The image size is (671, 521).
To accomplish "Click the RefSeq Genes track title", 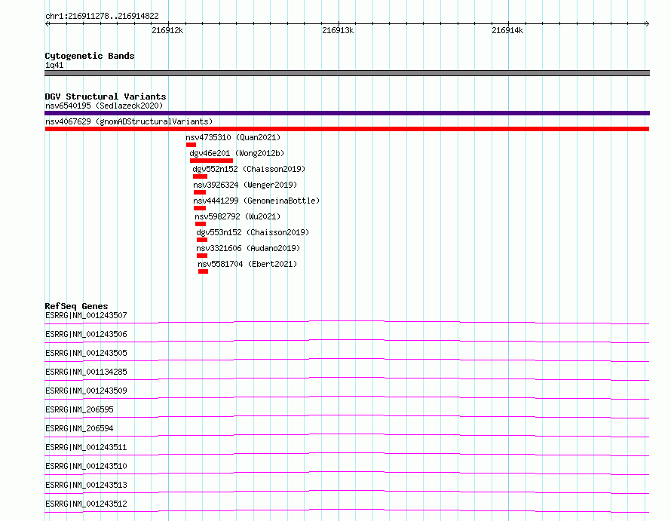I will 76,306.
